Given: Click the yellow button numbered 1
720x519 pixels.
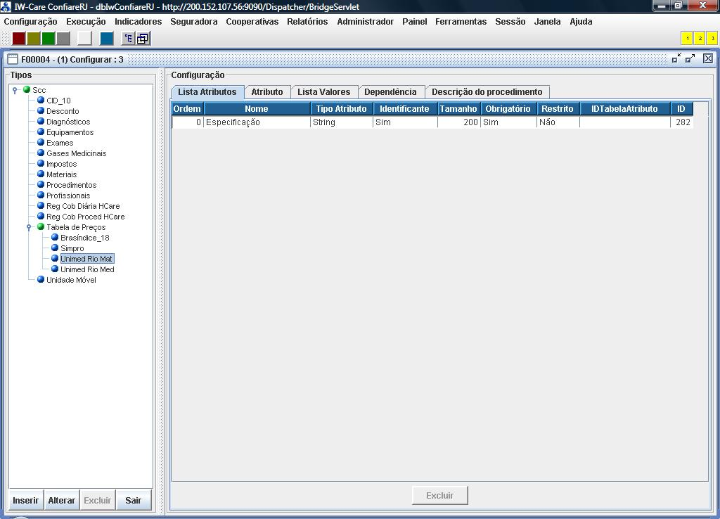Looking at the screenshot, I should (687, 38).
